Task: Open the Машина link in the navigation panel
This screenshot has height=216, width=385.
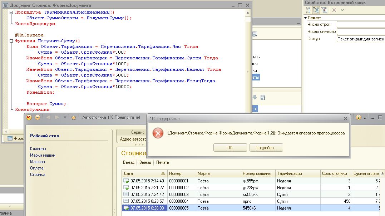Action: click(37, 162)
